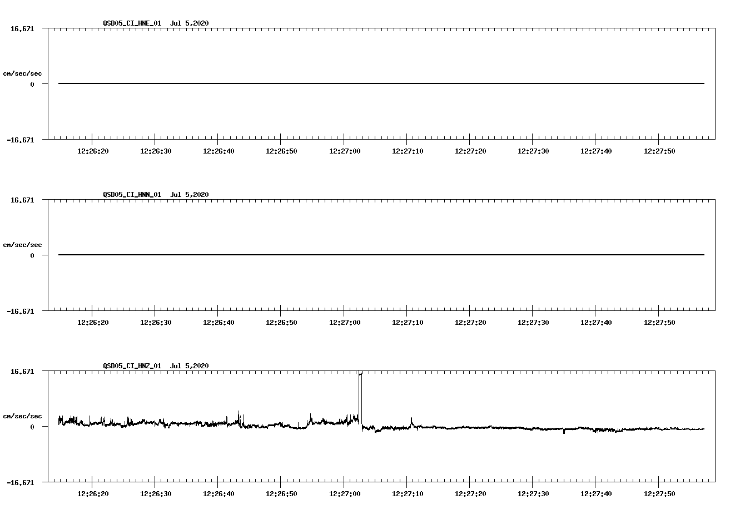Click the QSD05_CI_HNN_01 plot title

[x=156, y=195]
